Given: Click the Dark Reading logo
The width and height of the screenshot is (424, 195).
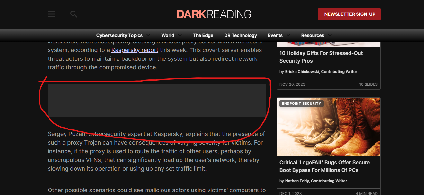Looking at the screenshot, I should pos(214,14).
